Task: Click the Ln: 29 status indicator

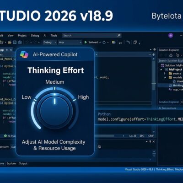Action: (133, 136)
